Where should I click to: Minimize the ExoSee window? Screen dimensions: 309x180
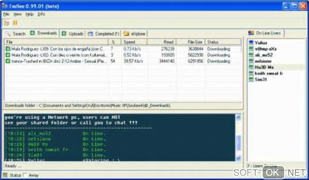click(x=286, y=6)
